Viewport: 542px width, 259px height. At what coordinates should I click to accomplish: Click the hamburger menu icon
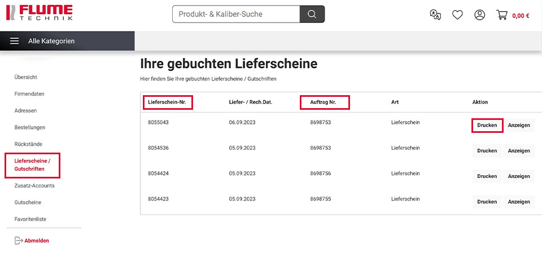coord(15,41)
